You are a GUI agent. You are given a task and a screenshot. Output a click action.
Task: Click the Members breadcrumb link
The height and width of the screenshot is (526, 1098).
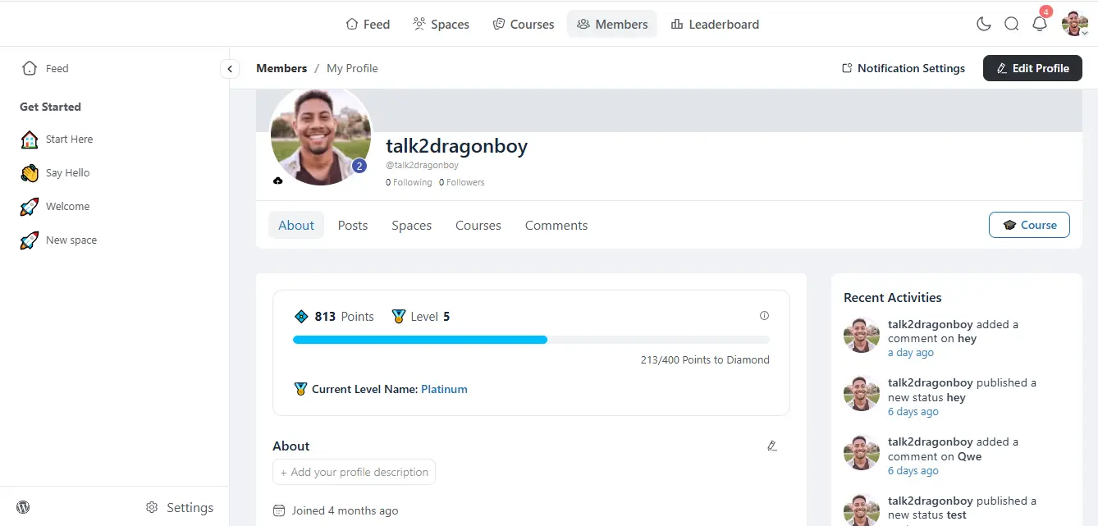click(281, 68)
